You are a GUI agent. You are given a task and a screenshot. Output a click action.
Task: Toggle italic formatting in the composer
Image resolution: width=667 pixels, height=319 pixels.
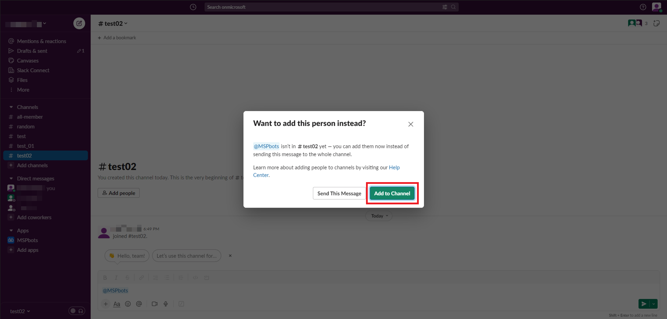pyautogui.click(x=116, y=277)
